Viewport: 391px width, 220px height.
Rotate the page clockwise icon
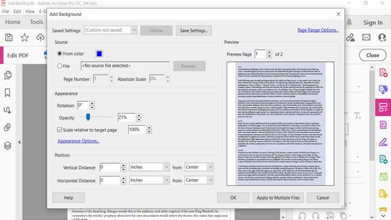click(316, 216)
